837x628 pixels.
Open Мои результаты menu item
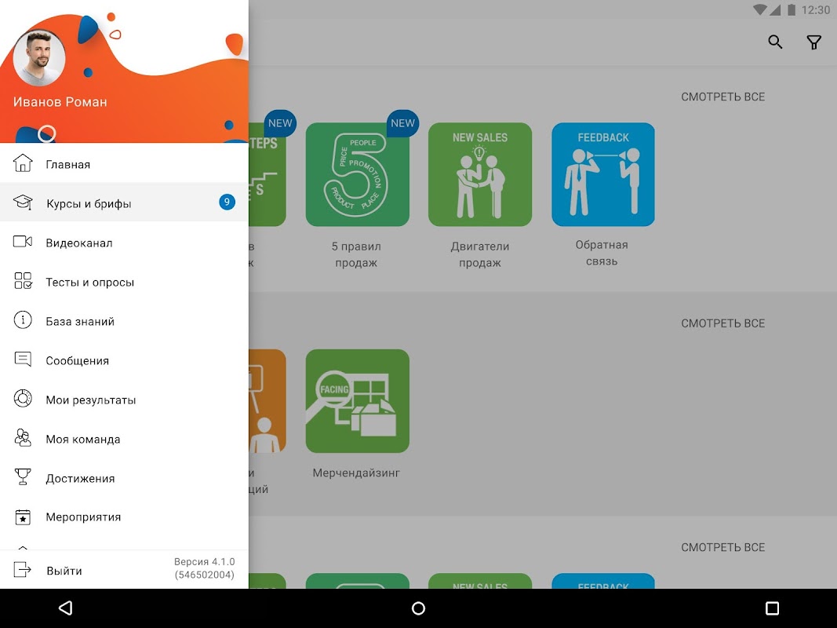125,399
